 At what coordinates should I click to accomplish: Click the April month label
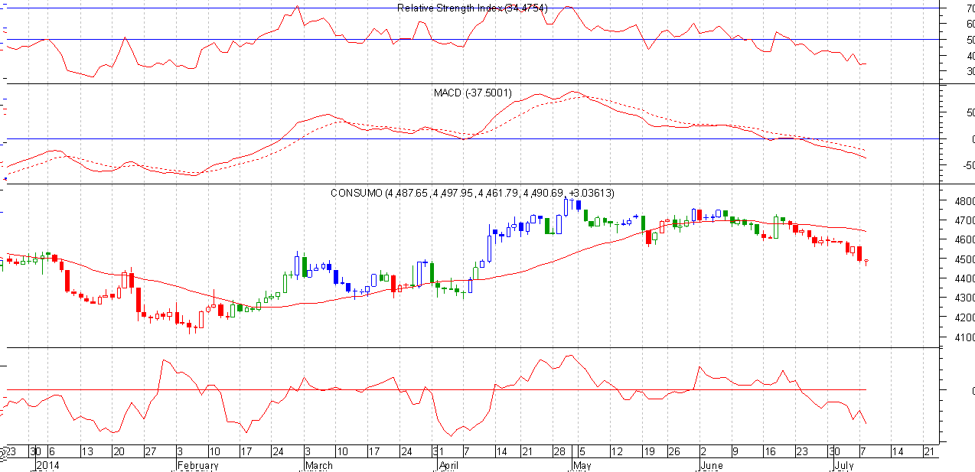point(449,465)
